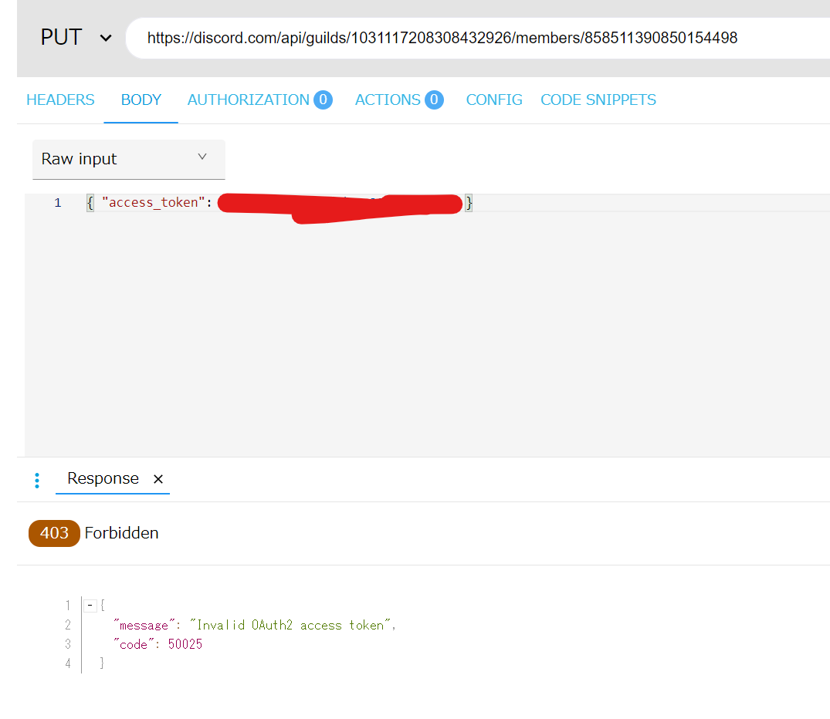Screen dimensions: 830x719
Task: Switch to the CONFIG tab
Action: tap(494, 100)
